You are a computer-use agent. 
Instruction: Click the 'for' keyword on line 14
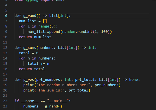click(22, 58)
